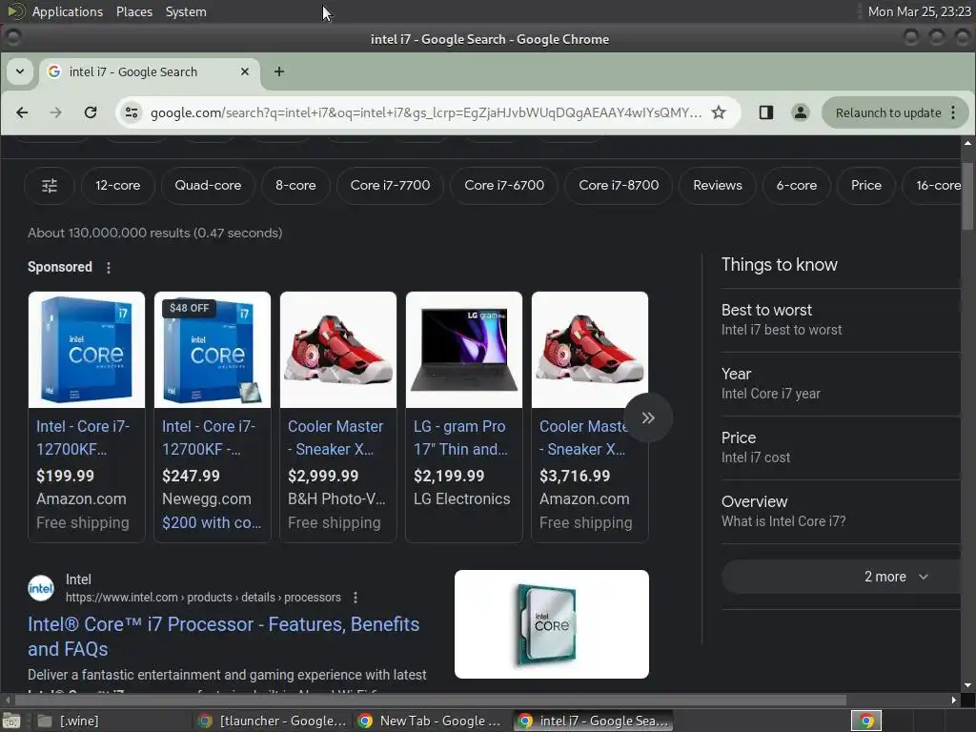Open the System menu

(x=186, y=11)
